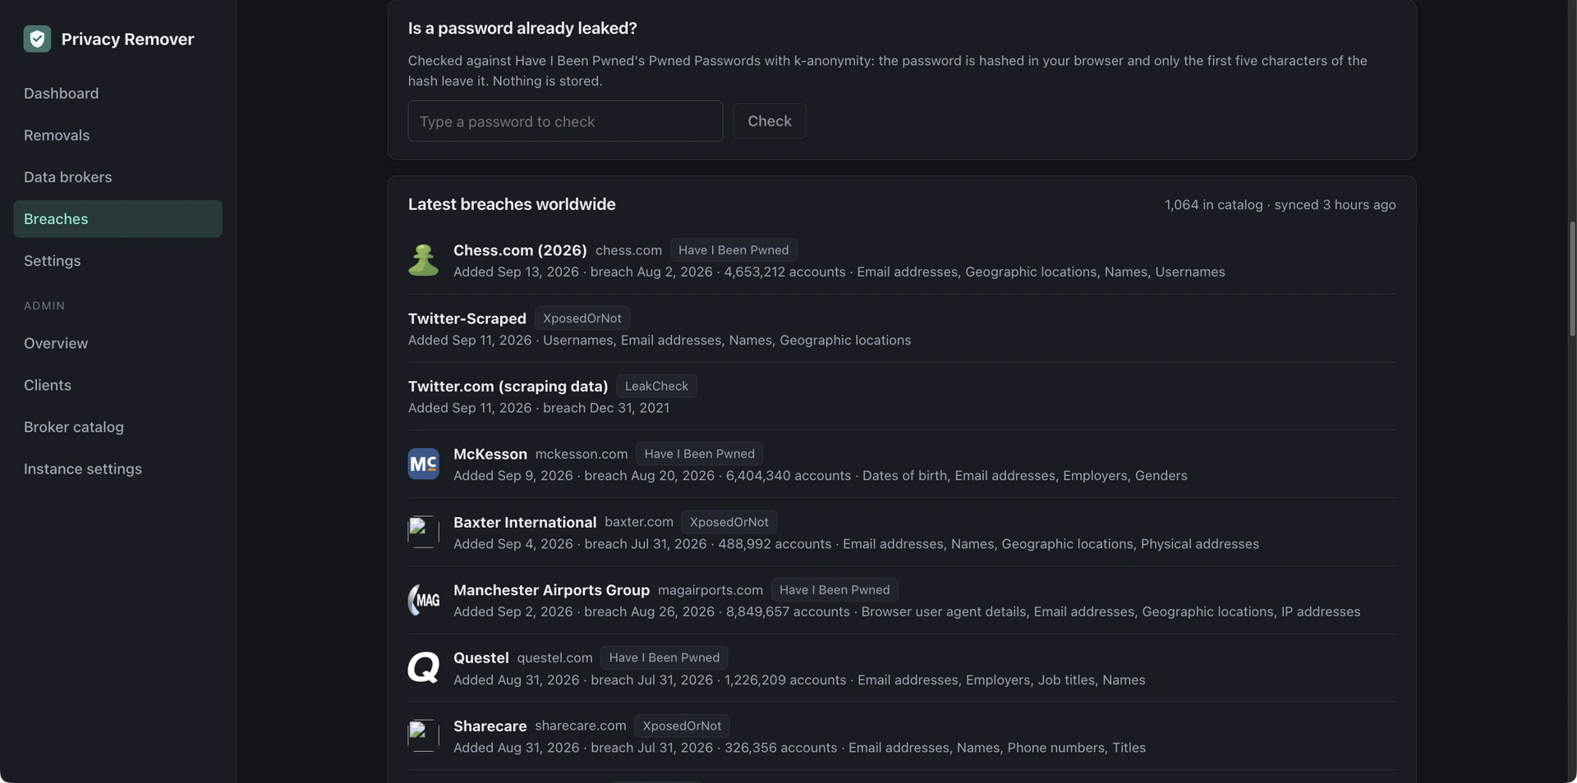The image size is (1577, 783).
Task: Click Have I Been Pwned badge on Questel
Action: tap(664, 657)
